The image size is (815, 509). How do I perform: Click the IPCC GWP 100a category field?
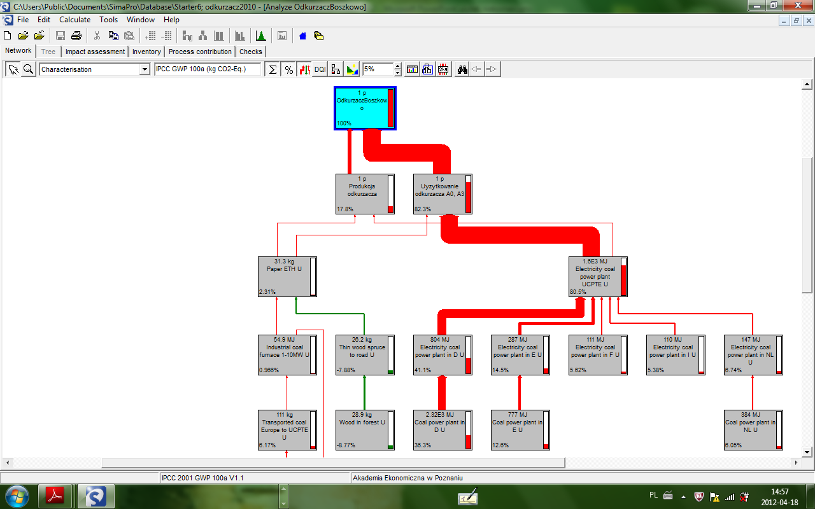208,69
